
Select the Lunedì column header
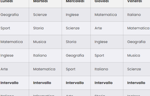tap(14, 4)
